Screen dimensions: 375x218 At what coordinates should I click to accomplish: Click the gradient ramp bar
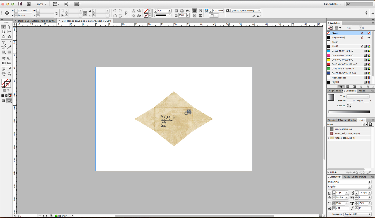(x=349, y=112)
